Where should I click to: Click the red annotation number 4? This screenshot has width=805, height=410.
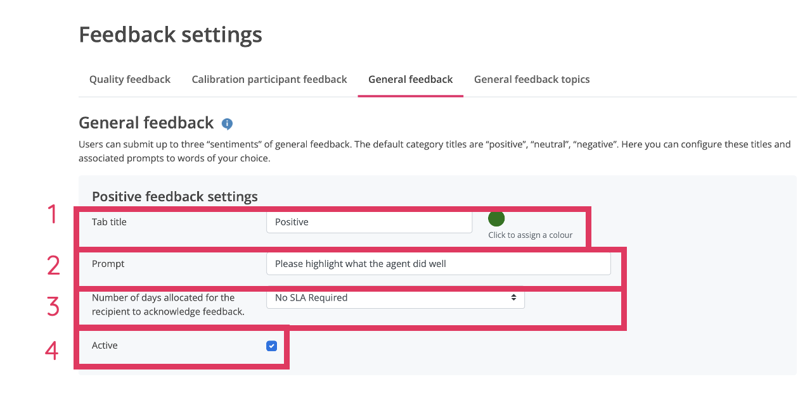52,351
